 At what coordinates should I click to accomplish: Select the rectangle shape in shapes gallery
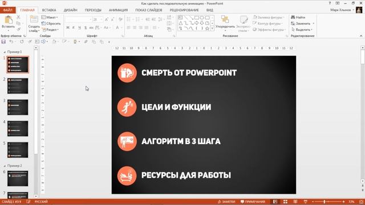point(196,18)
